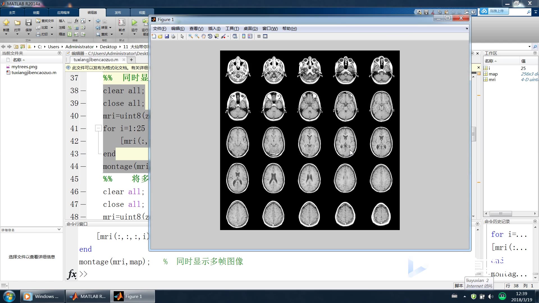539x303 pixels.
Task: Click the Data Cursor tool icon
Action: point(216,36)
